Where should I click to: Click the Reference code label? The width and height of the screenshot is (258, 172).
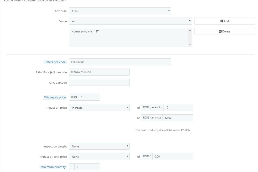point(55,62)
